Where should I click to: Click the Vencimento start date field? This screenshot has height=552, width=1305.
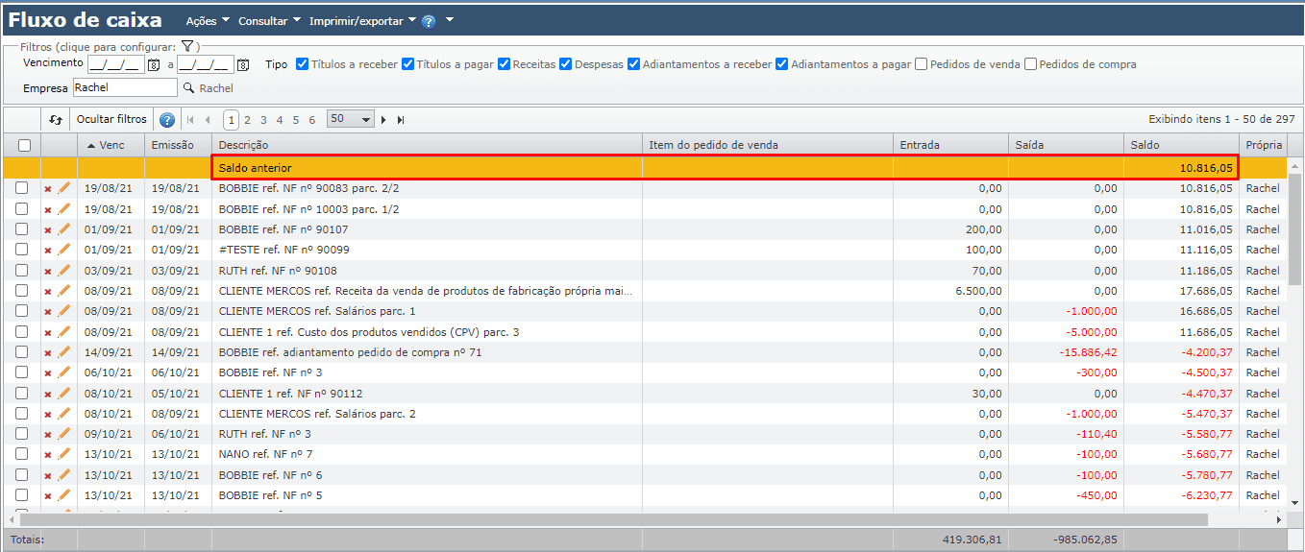pos(115,65)
